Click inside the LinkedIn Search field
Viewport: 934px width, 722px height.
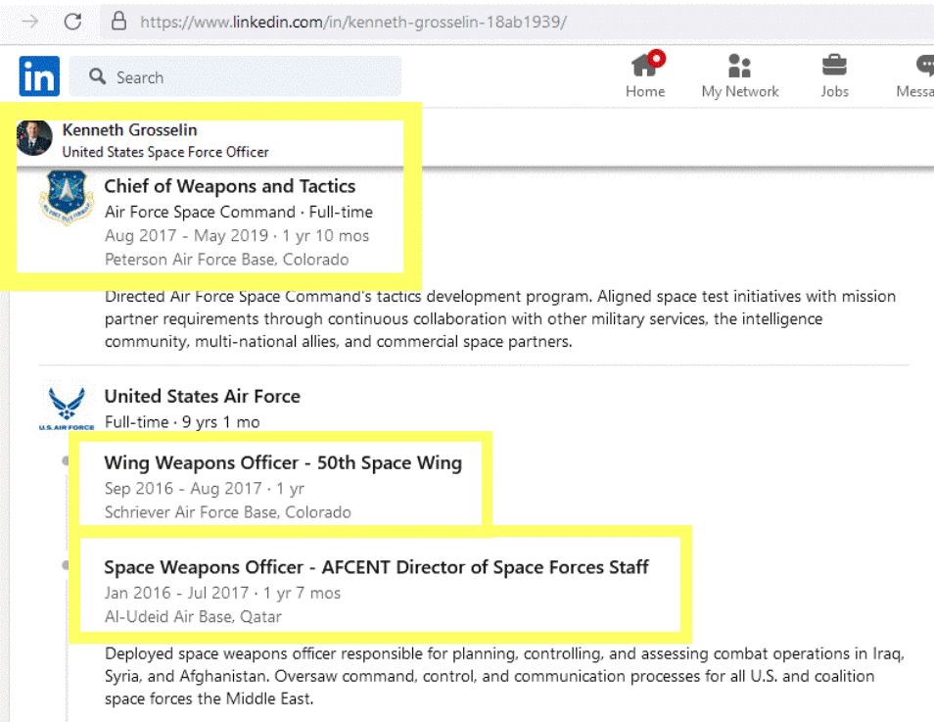(235, 77)
